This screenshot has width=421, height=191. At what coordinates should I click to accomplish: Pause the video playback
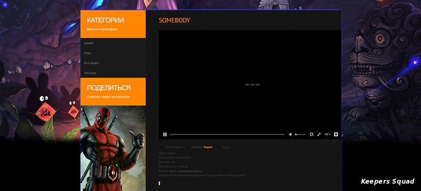(165, 134)
